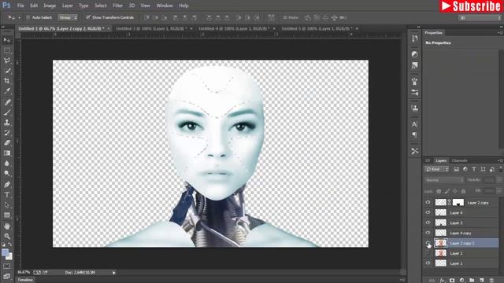Screen dimensions: 504x283
Task: Enable the Auto-Select checkbox
Action: point(28,17)
